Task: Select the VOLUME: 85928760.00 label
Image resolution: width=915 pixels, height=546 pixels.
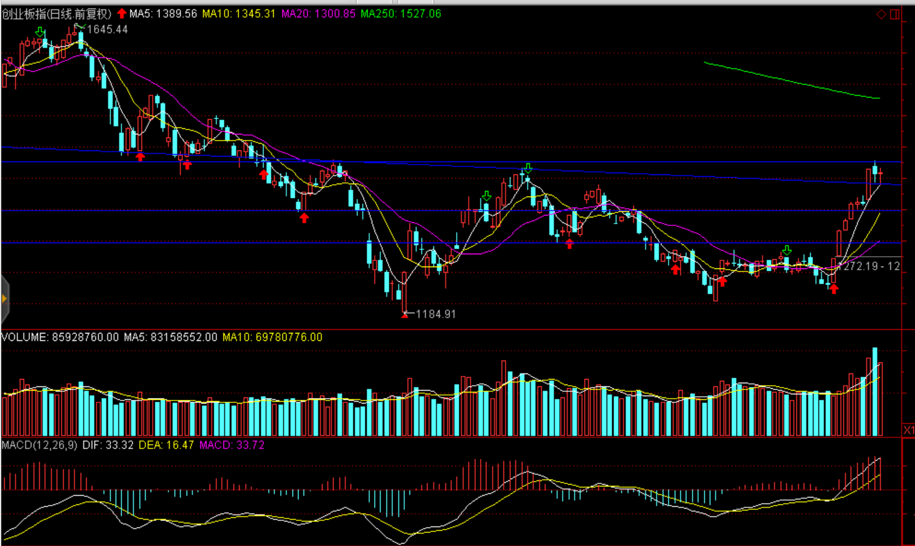Action: pos(60,337)
